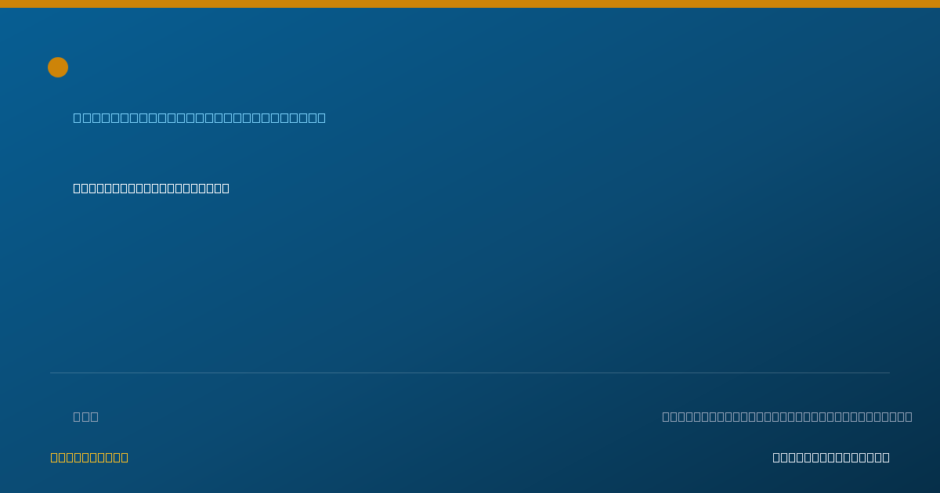Click the middle of the short gray label

[x=86, y=416]
